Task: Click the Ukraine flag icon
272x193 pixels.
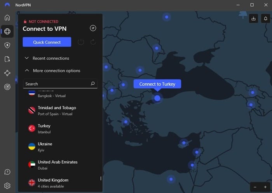Action: [x=32, y=146]
